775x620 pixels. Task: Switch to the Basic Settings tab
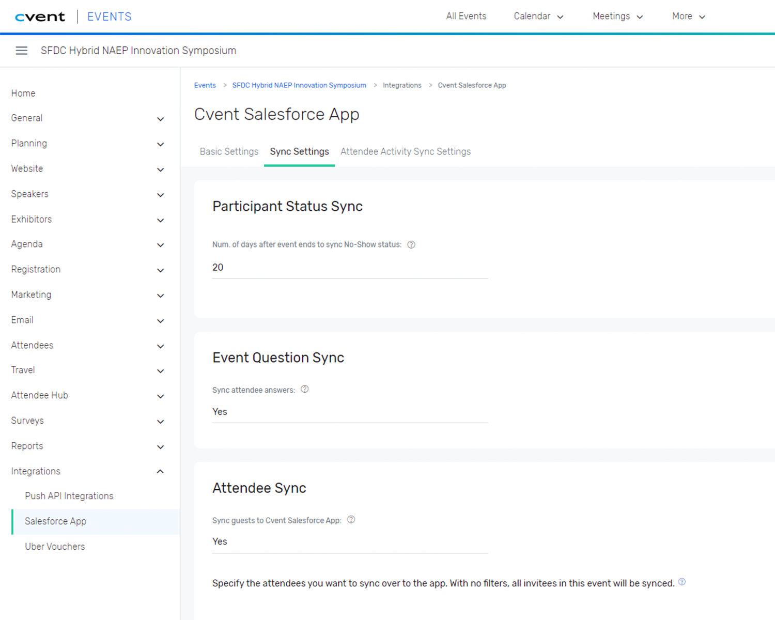tap(229, 151)
